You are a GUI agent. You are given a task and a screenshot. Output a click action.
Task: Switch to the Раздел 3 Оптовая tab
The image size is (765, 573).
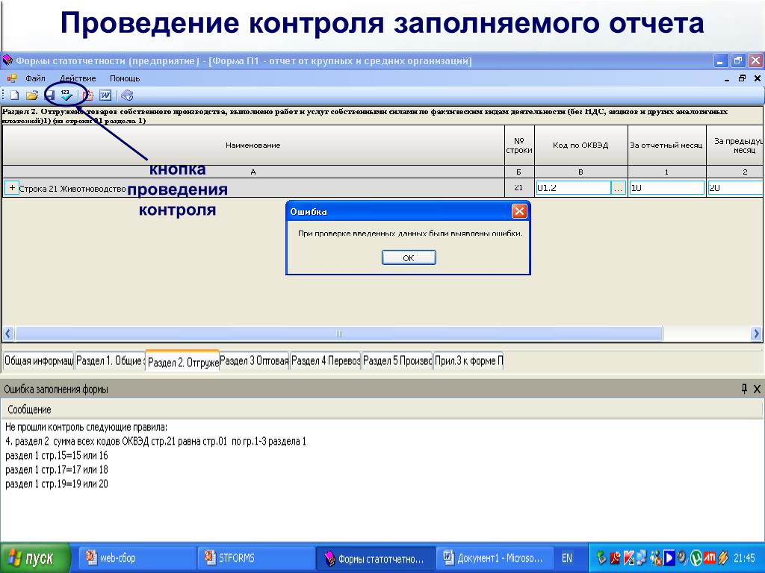pos(254,361)
